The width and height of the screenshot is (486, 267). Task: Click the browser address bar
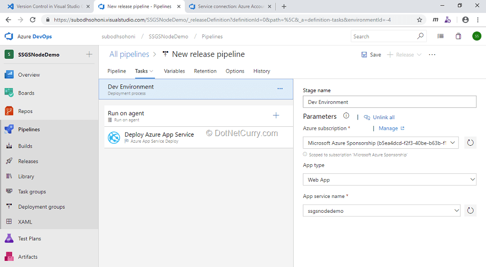pyautogui.click(x=222, y=20)
